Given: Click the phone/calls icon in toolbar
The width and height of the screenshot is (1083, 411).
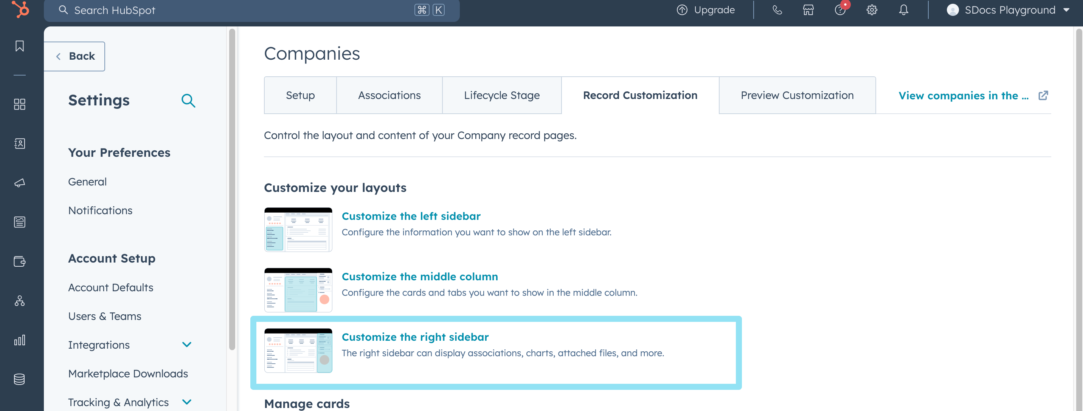Looking at the screenshot, I should 776,10.
